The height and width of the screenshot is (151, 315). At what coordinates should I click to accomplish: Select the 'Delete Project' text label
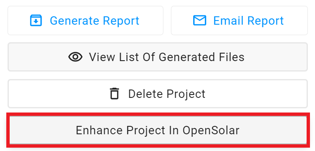pyautogui.click(x=167, y=94)
